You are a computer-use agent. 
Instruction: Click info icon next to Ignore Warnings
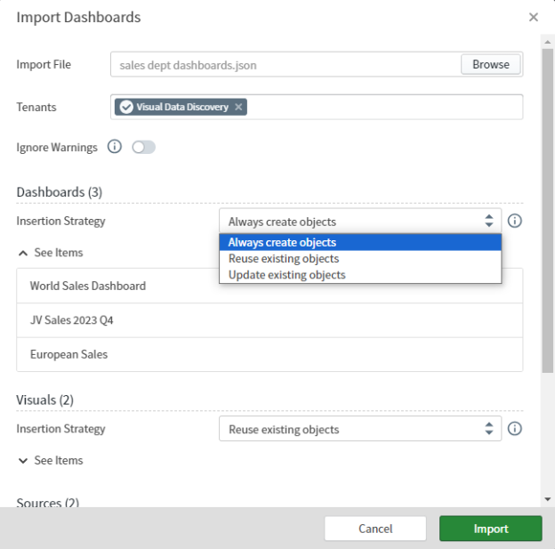tap(114, 148)
